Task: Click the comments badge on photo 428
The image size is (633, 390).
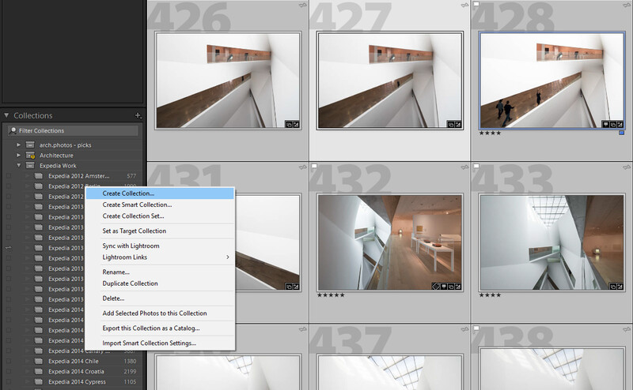Action: (605, 125)
